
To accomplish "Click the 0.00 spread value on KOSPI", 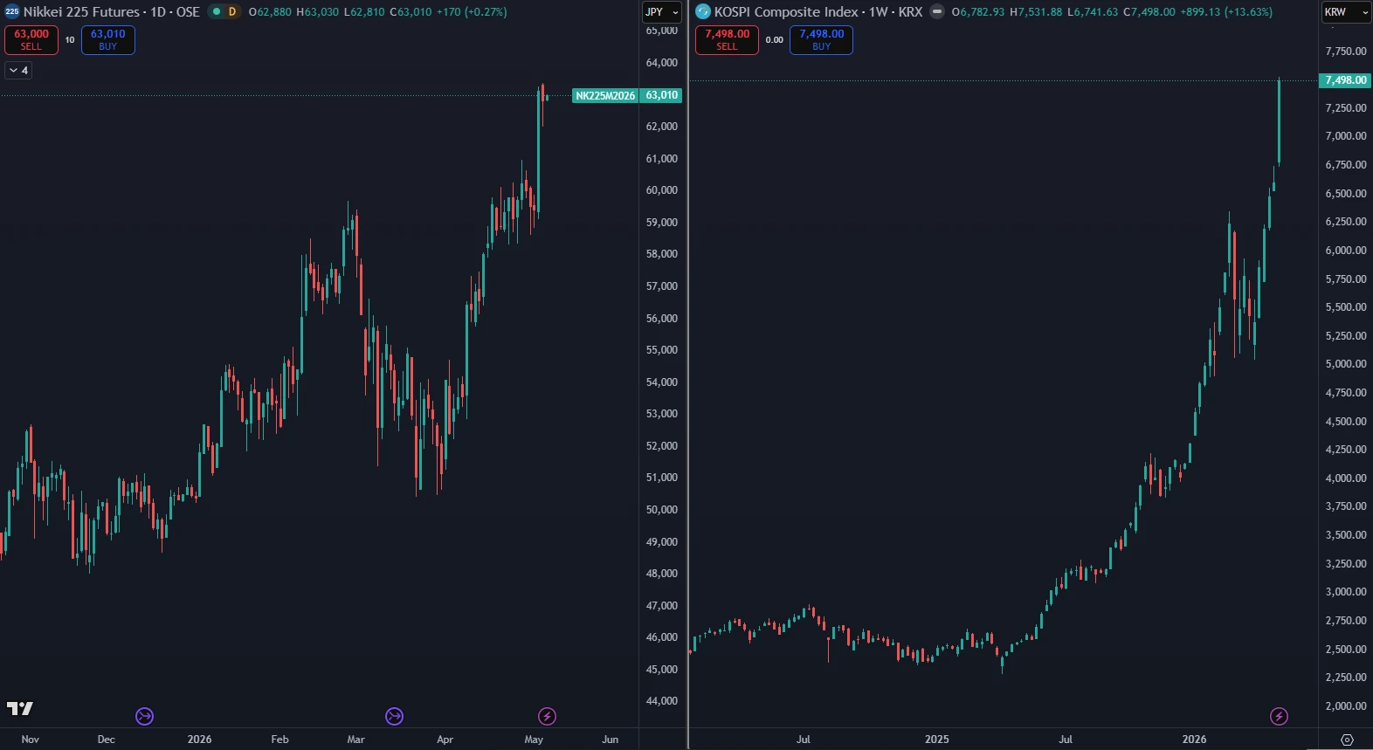I will pyautogui.click(x=774, y=39).
